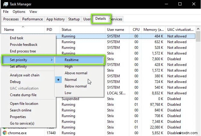Image resolution: width=201 pixels, height=136 pixels.
Task: Minimize the Task Manager window
Action: click(166, 4)
